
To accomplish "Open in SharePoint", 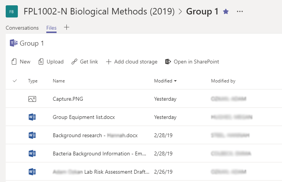I will tap(192, 62).
